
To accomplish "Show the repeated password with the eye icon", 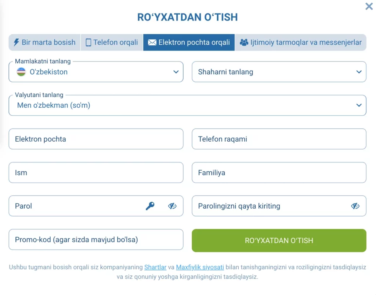I will (355, 206).
